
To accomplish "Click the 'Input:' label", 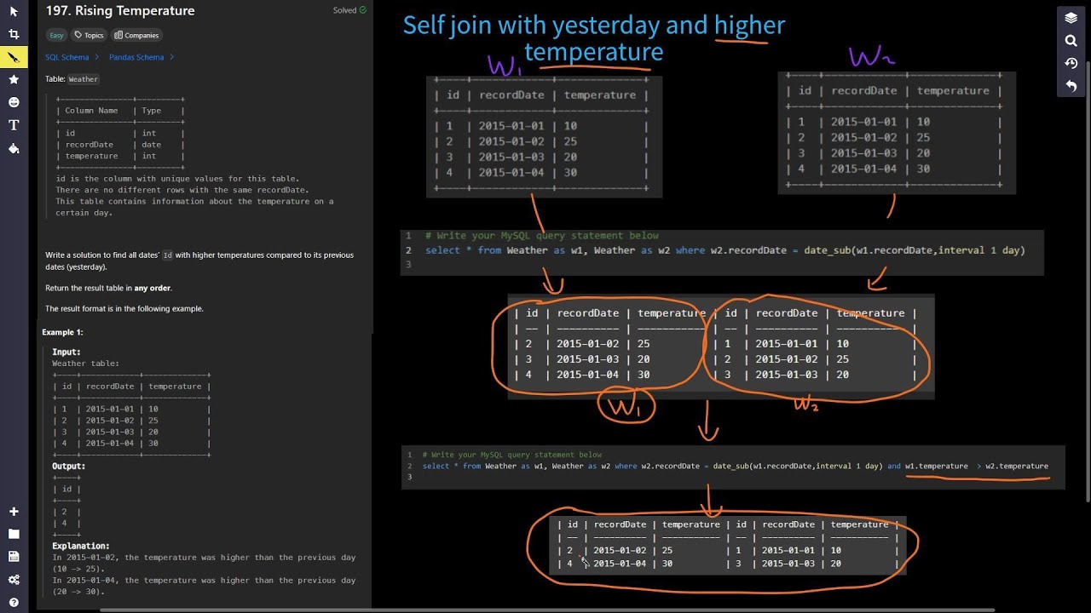I will tap(66, 352).
